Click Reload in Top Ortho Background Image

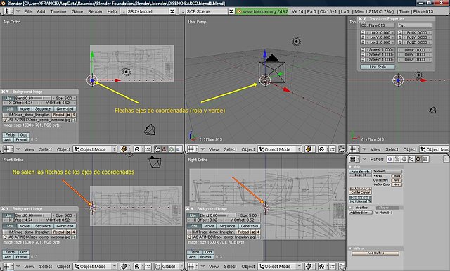(x=58, y=114)
